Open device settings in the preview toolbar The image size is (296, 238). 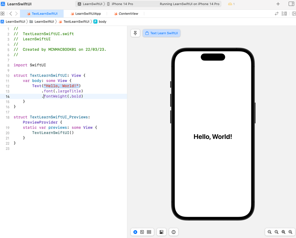point(161,232)
